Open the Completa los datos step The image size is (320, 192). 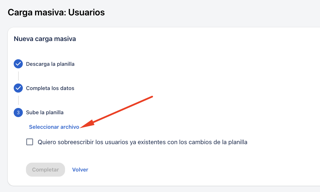click(x=50, y=88)
